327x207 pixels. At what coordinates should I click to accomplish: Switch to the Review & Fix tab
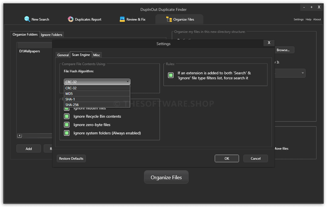pos(133,19)
